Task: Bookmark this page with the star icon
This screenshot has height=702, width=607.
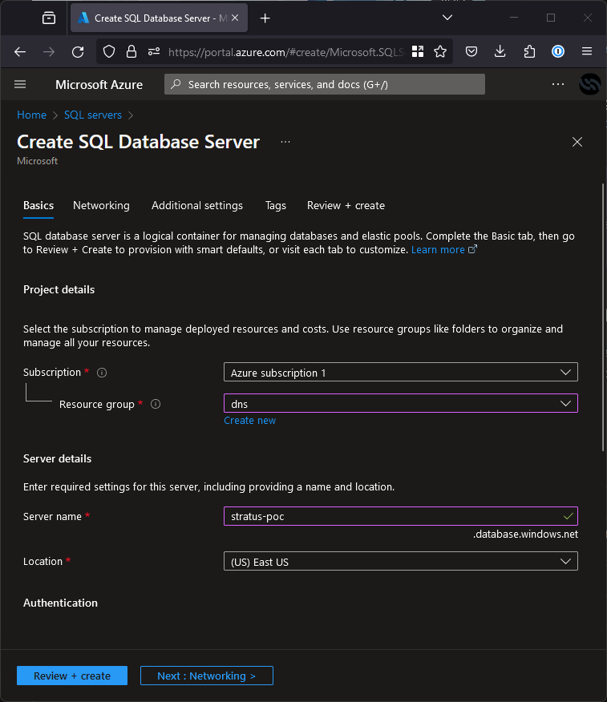Action: click(440, 52)
